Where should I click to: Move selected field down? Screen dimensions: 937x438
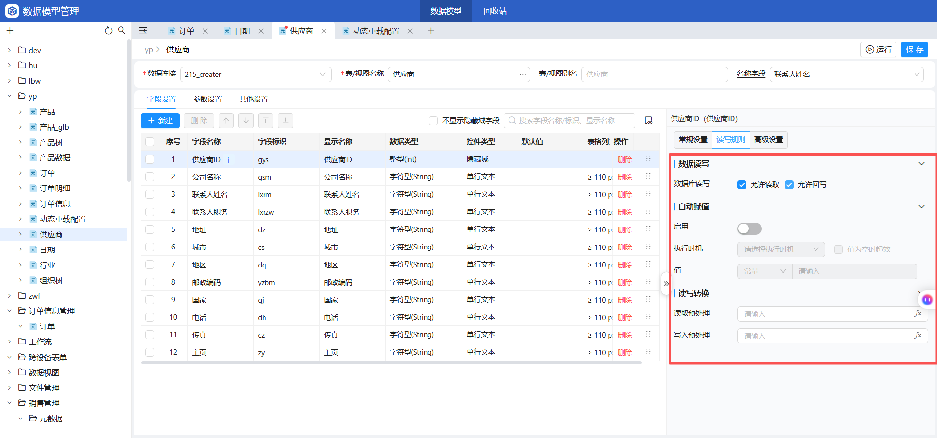coord(246,120)
